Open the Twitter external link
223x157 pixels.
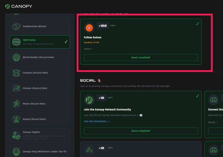pos(88,49)
